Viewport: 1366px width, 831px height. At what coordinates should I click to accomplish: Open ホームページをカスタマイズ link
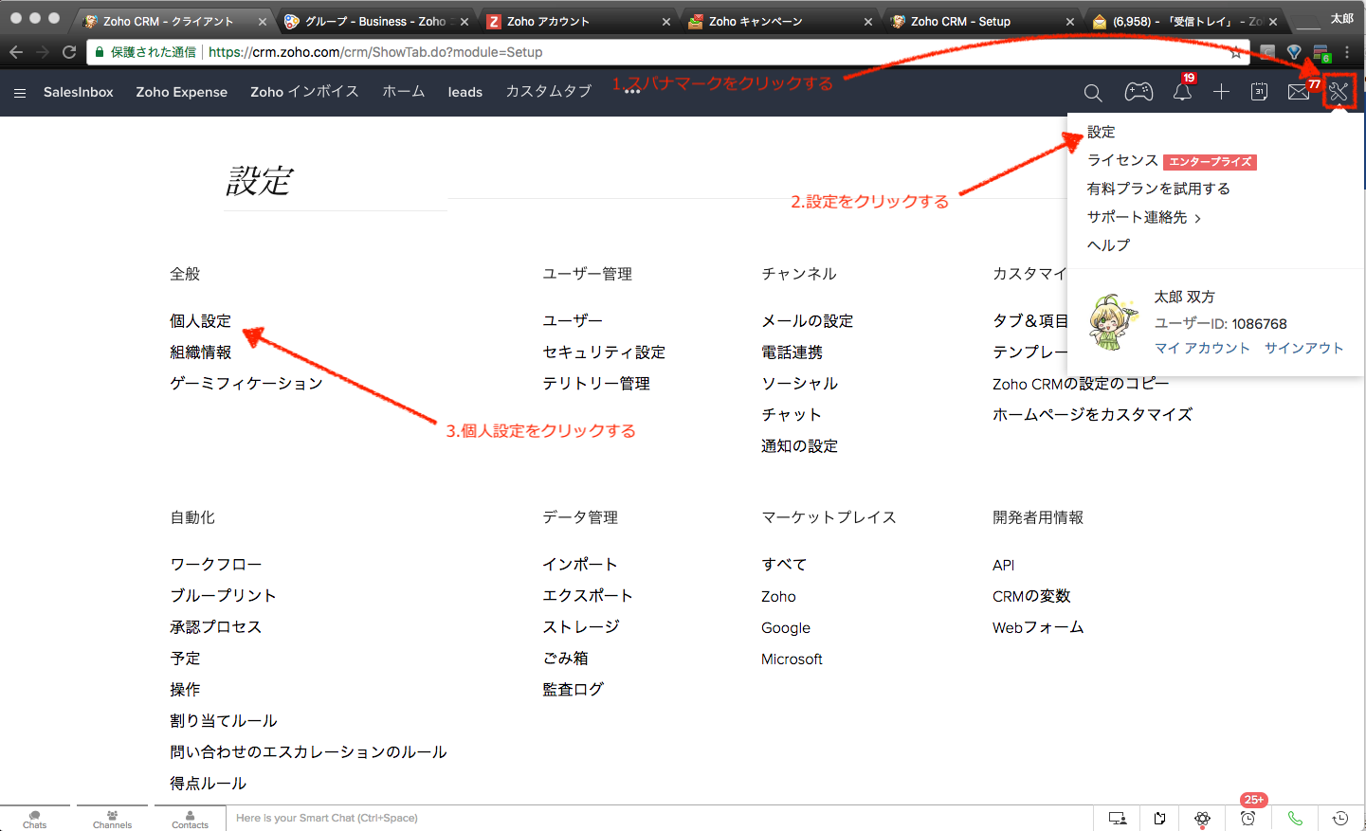(x=1092, y=415)
